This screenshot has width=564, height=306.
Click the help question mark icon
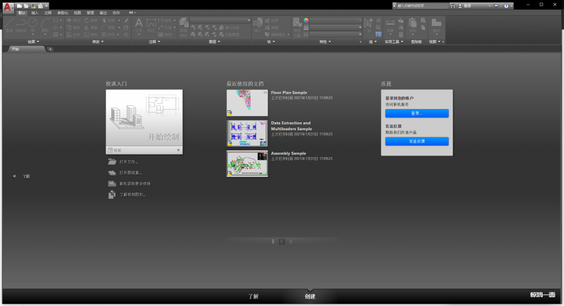506,6
